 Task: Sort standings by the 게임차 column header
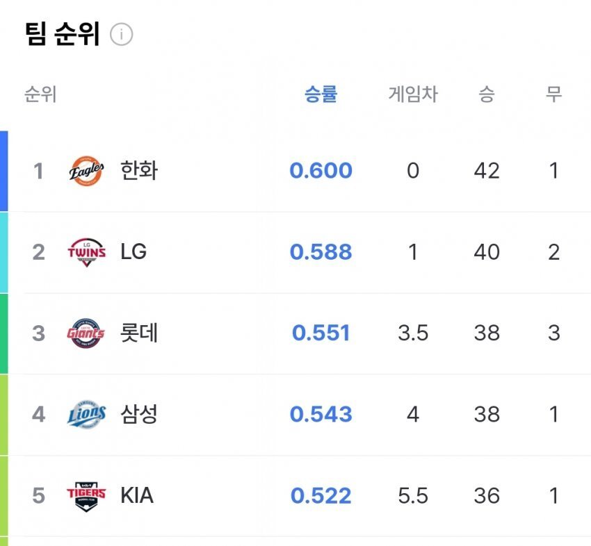click(412, 95)
